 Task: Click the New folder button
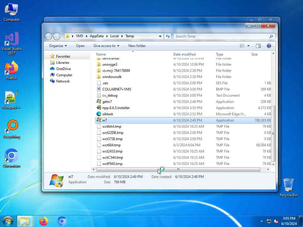click(137, 46)
